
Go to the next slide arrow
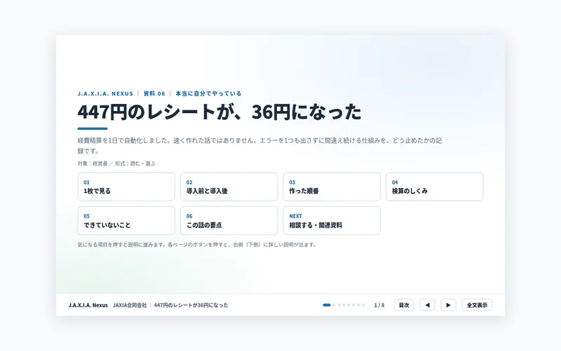[448, 305]
